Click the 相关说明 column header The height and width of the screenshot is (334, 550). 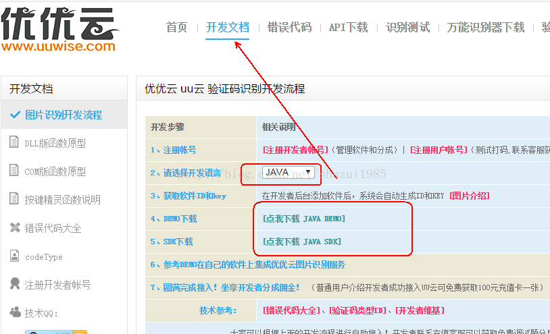278,127
